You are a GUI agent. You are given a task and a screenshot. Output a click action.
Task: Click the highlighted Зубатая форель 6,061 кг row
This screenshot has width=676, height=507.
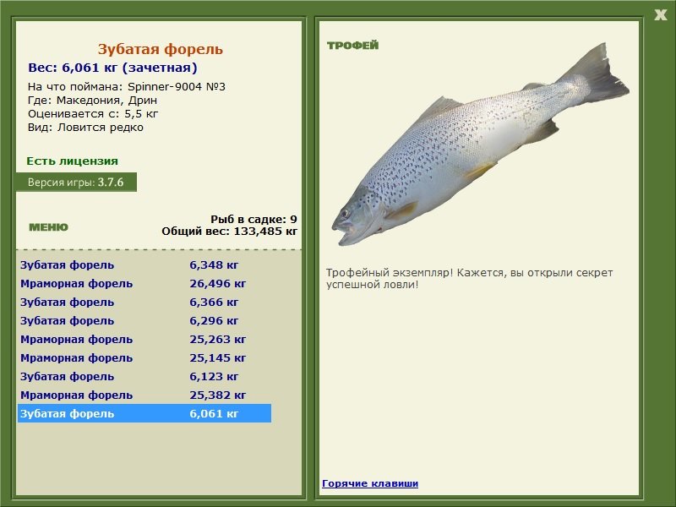click(x=144, y=413)
